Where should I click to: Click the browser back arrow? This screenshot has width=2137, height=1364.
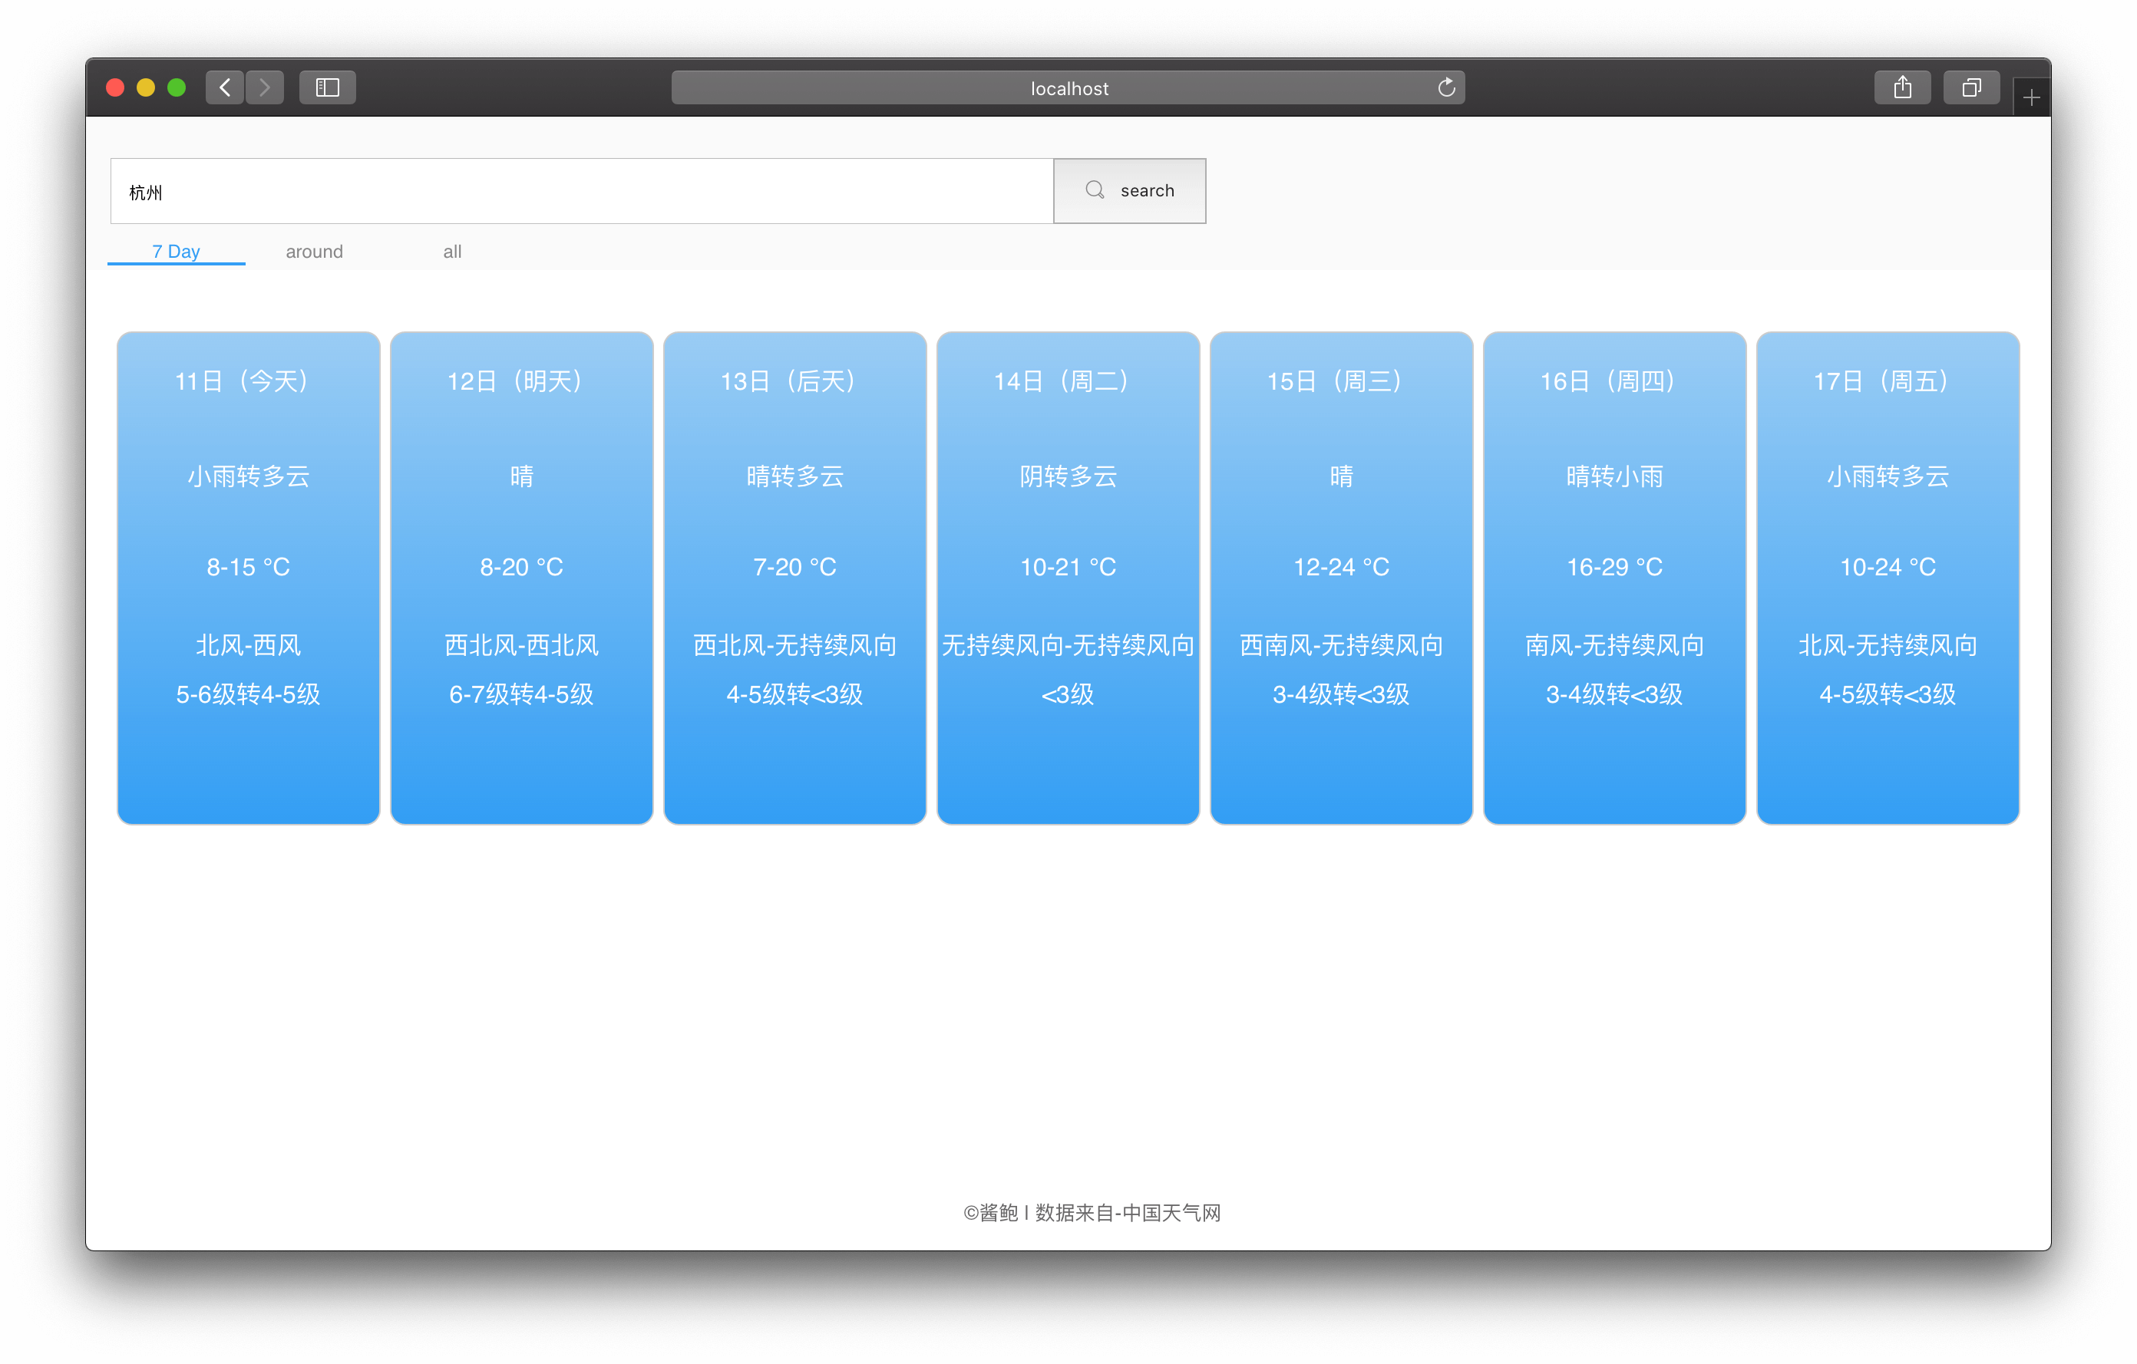click(226, 87)
